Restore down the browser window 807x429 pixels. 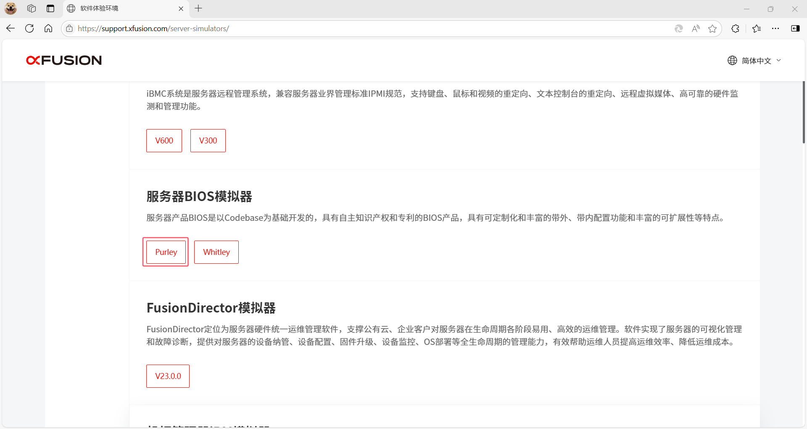point(770,8)
